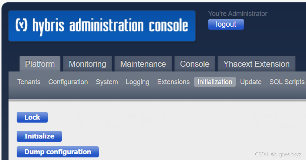
Task: Switch to the Monitoring tab
Action: point(87,64)
